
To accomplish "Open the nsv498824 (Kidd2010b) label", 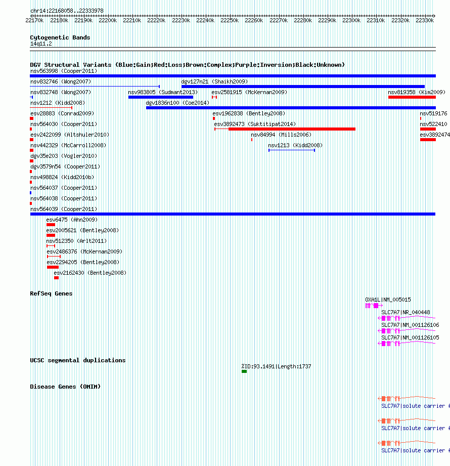I will [62, 178].
